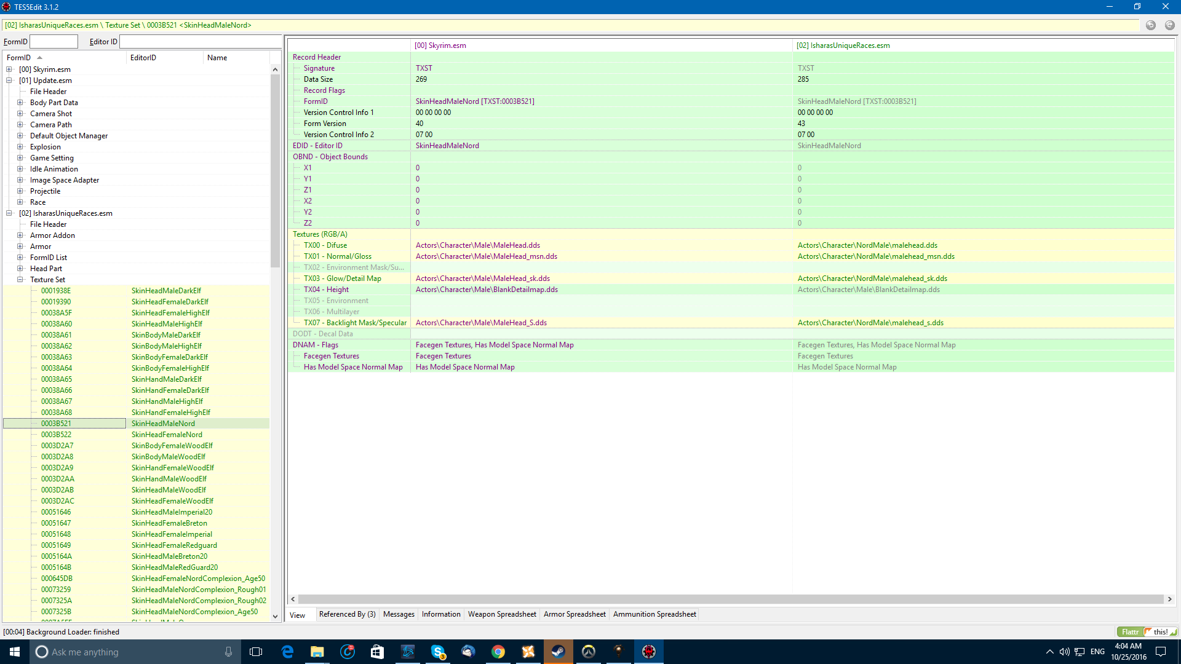Collapse the [01] Update.esm tree node
Viewport: 1181px width, 664px height.
click(9, 81)
